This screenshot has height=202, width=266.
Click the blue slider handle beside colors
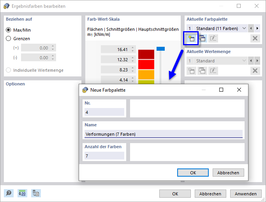point(160,49)
